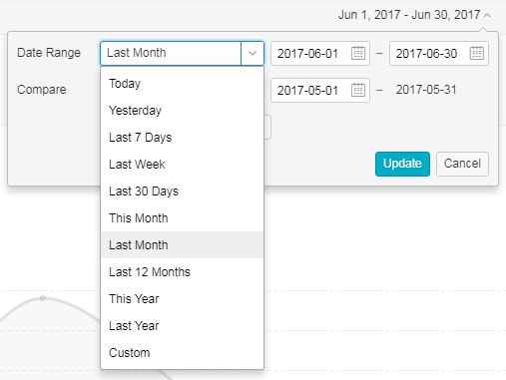Choose Last 30 Days range
This screenshot has height=380, width=506.
tap(182, 191)
